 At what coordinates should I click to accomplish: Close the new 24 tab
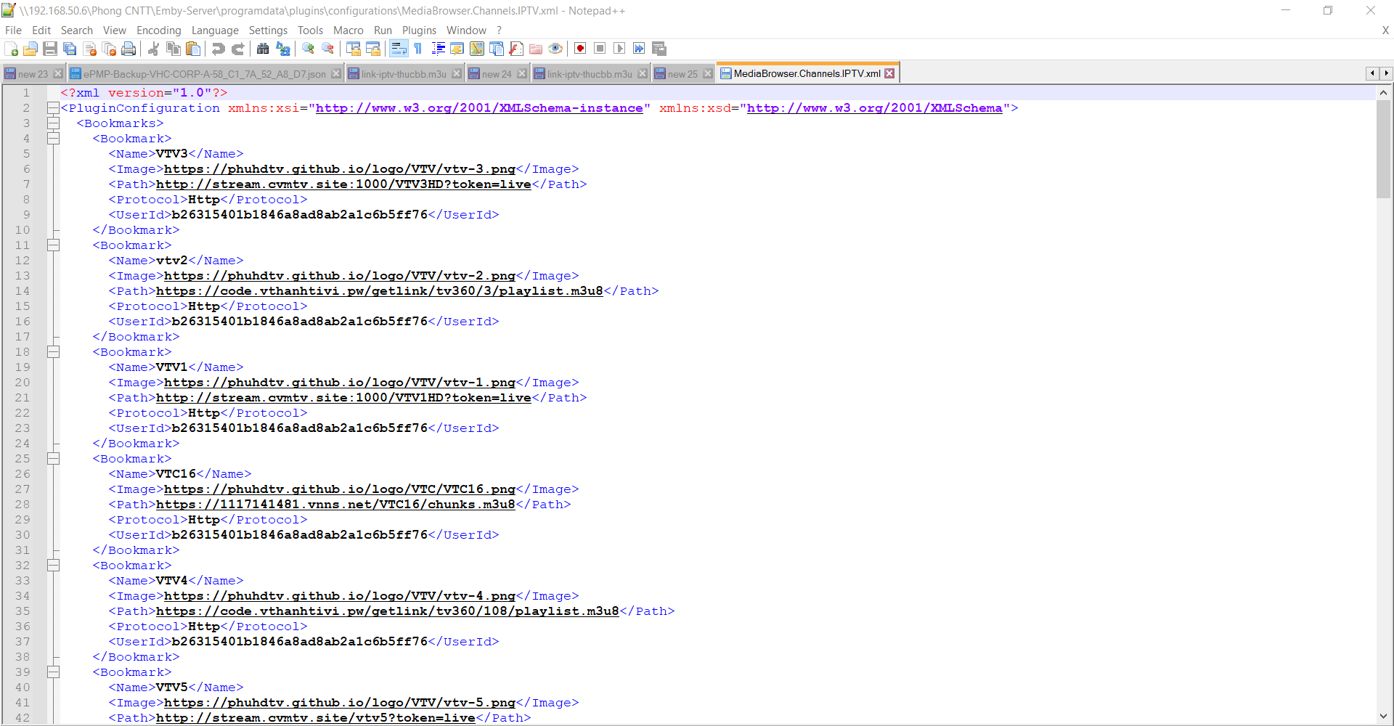pyautogui.click(x=522, y=74)
